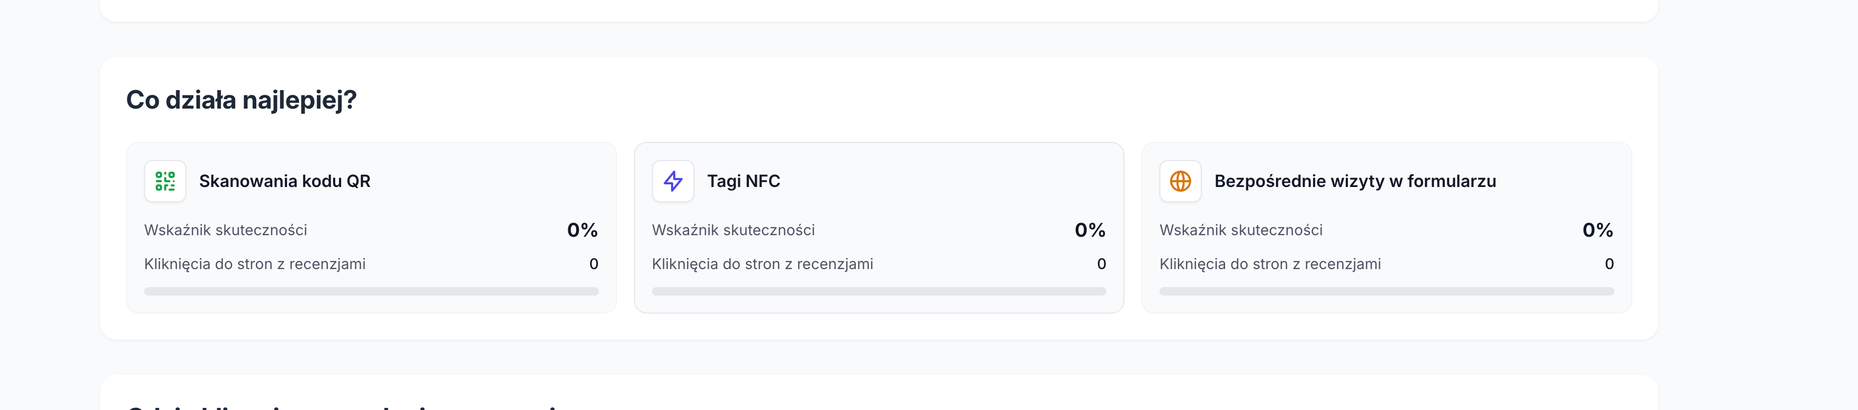The image size is (1858, 410).
Task: Click the purple lightning NFC icon
Action: tap(673, 181)
